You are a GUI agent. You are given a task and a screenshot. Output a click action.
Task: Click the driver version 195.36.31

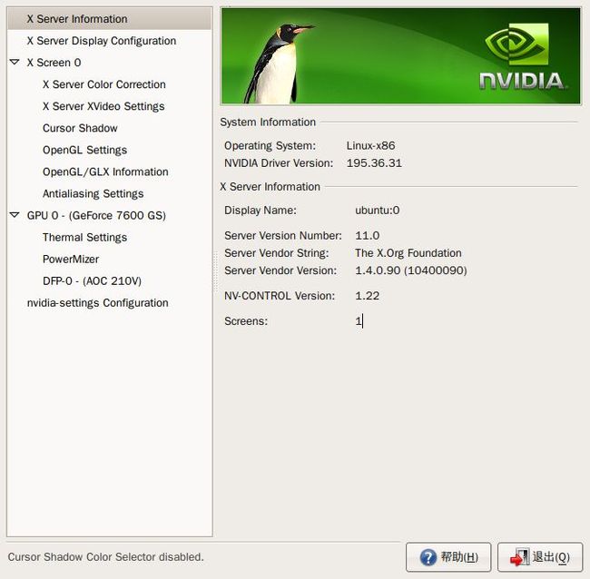[x=374, y=163]
